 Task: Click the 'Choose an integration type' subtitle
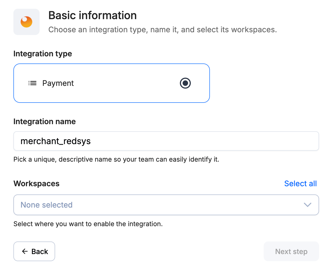163,30
